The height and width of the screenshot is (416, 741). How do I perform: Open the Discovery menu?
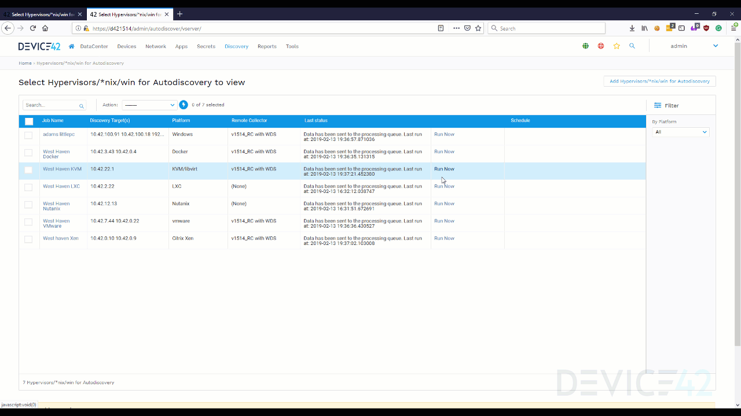tap(236, 46)
